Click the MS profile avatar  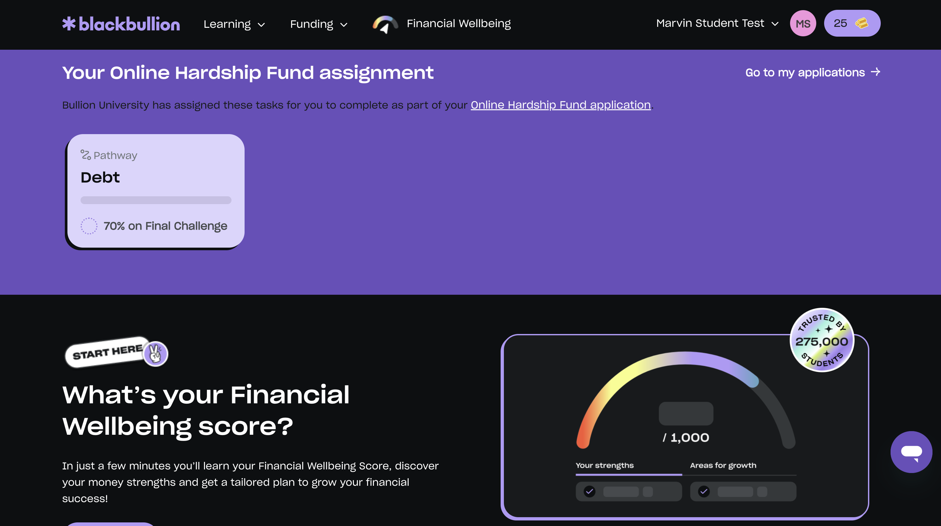tap(803, 24)
